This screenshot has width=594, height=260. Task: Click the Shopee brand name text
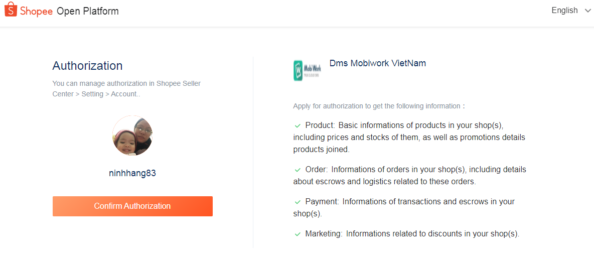36,11
